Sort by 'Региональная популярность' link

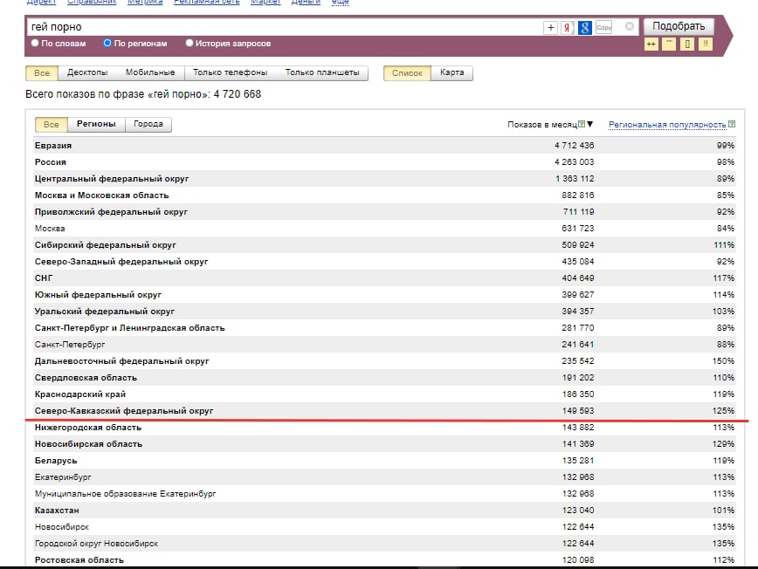667,125
